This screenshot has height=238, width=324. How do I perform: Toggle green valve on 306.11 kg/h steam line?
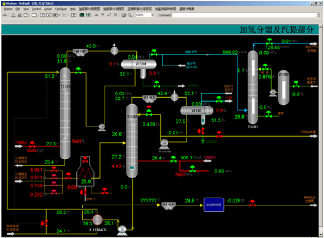[173, 159]
